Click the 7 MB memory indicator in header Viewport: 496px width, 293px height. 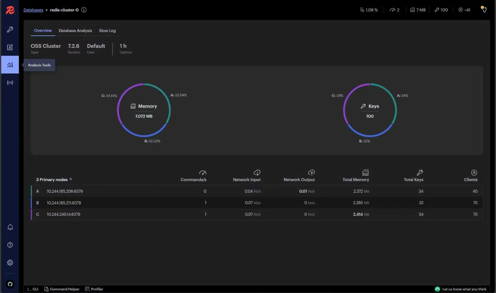(418, 10)
